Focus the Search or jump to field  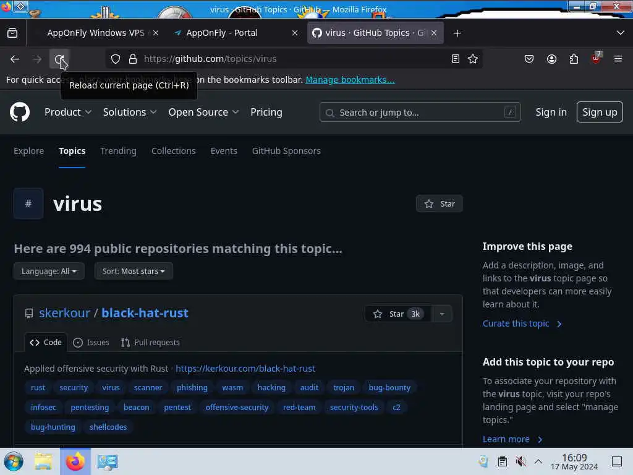[x=420, y=113]
